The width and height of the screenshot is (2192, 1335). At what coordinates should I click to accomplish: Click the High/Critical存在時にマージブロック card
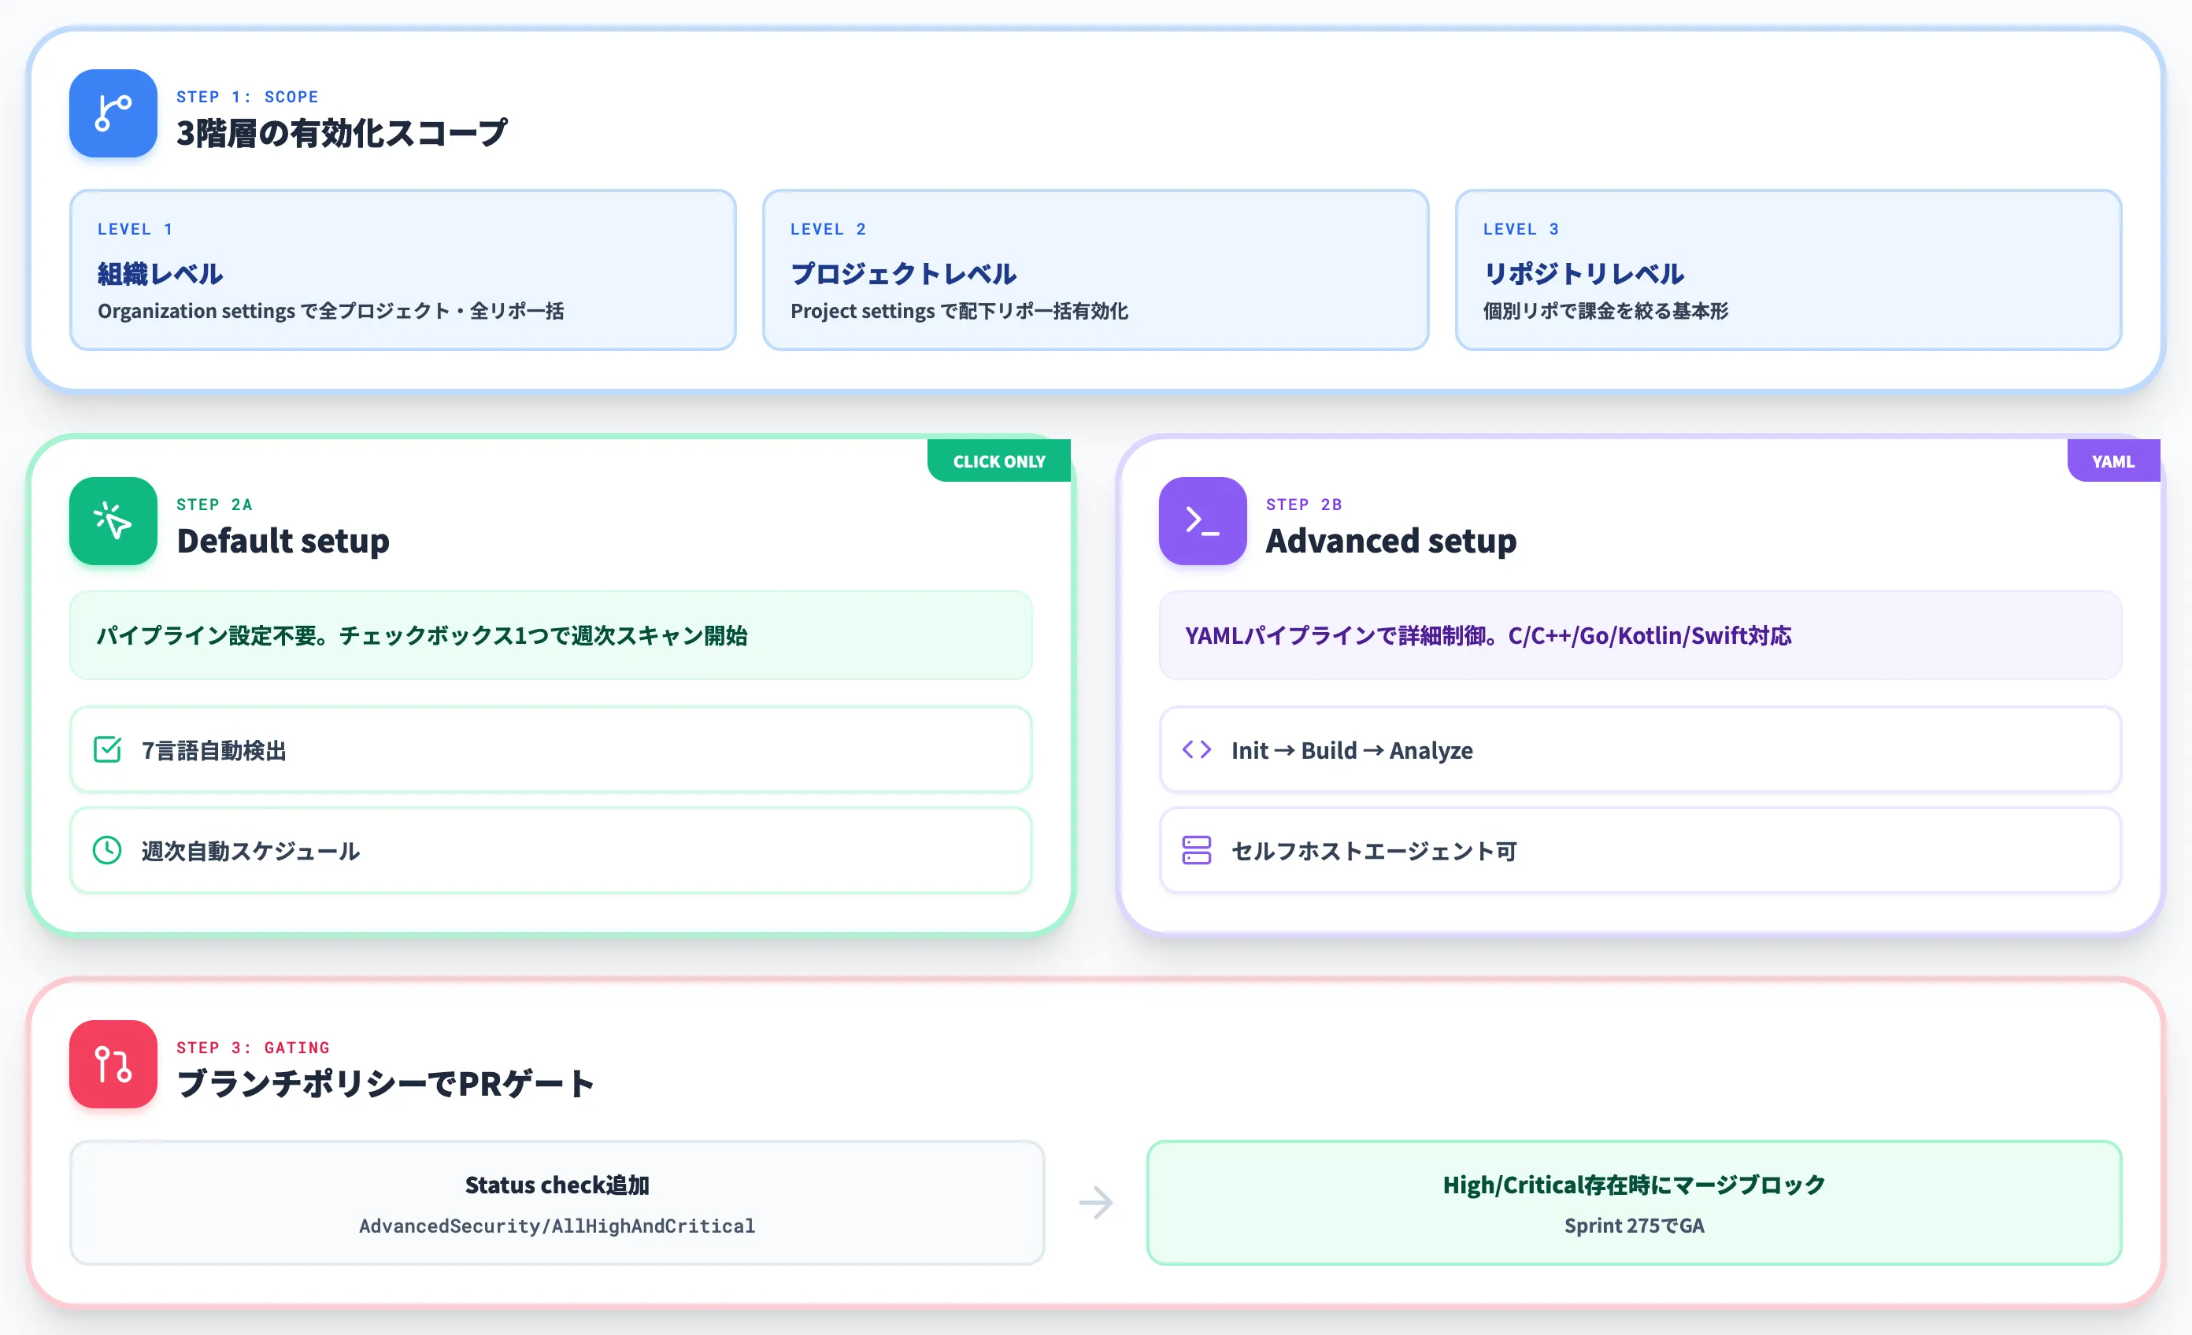click(x=1635, y=1203)
